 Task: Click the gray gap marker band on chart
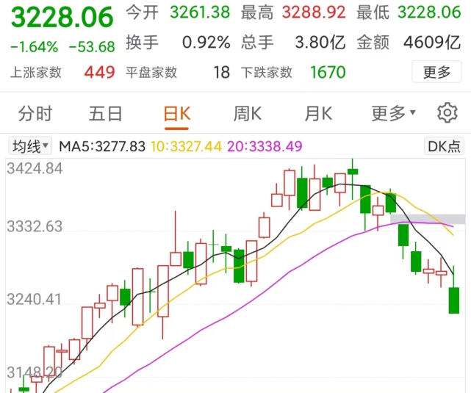(428, 219)
